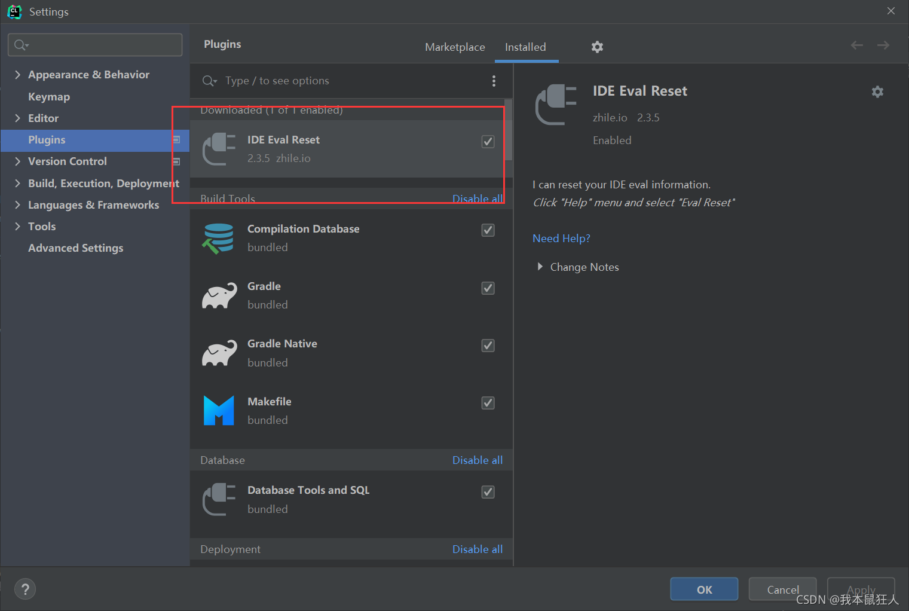
Task: Click the help question mark button
Action: coord(25,589)
